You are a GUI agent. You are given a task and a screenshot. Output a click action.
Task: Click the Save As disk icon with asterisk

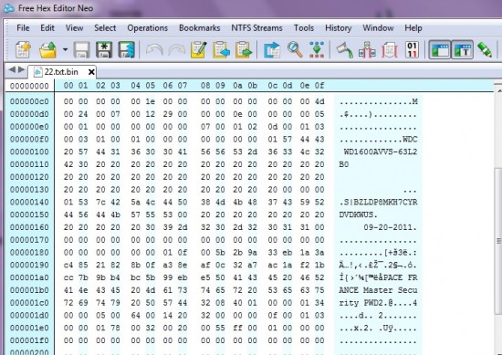[104, 50]
